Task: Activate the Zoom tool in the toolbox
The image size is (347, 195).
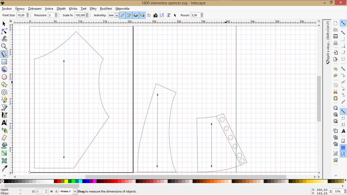Action: pyautogui.click(x=4, y=46)
